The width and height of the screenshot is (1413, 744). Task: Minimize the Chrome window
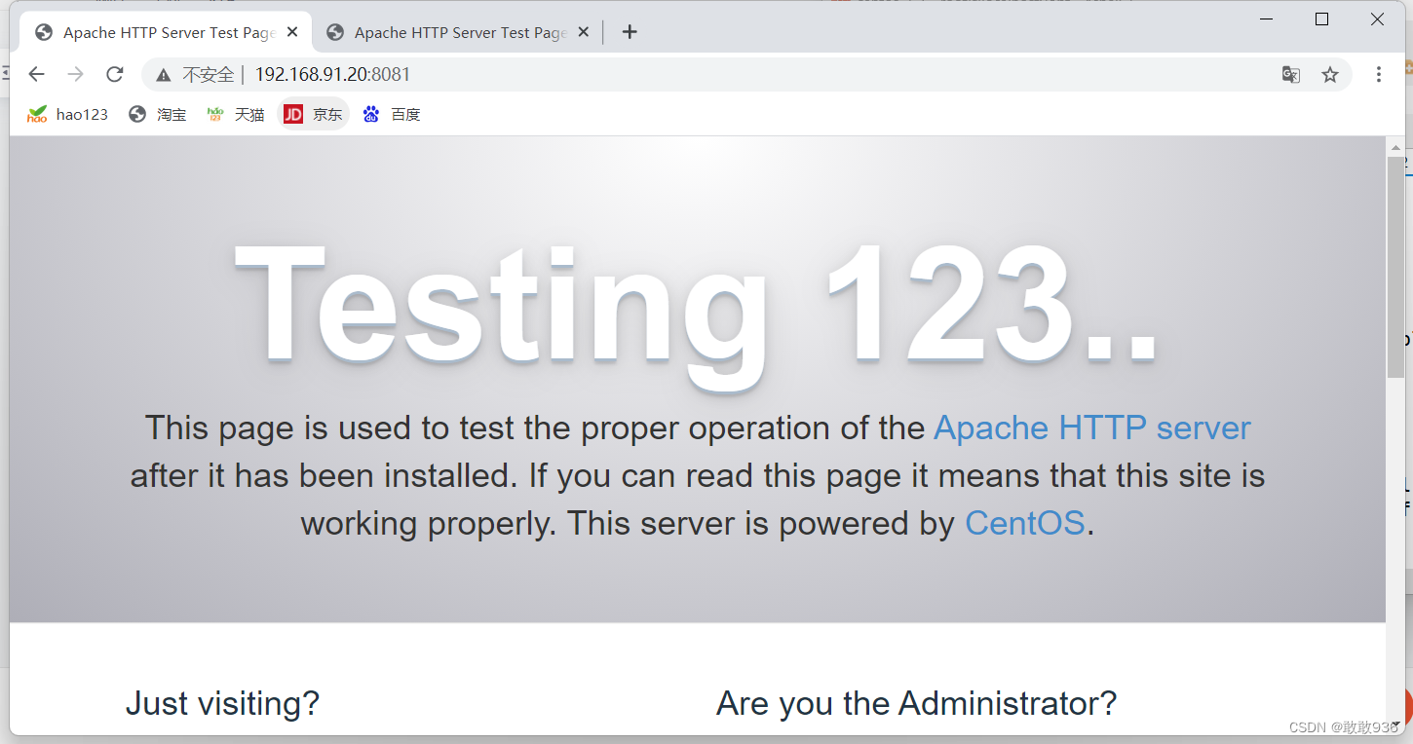1267,19
